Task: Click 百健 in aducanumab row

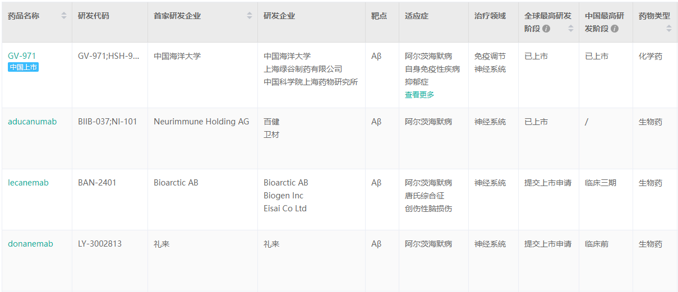Action: 271,122
